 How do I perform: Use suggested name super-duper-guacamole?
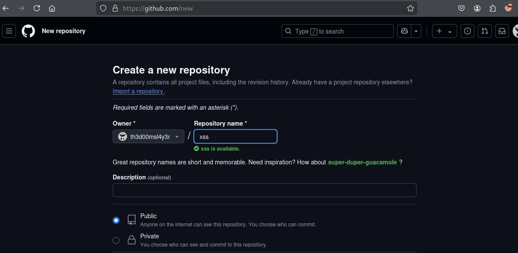point(362,162)
